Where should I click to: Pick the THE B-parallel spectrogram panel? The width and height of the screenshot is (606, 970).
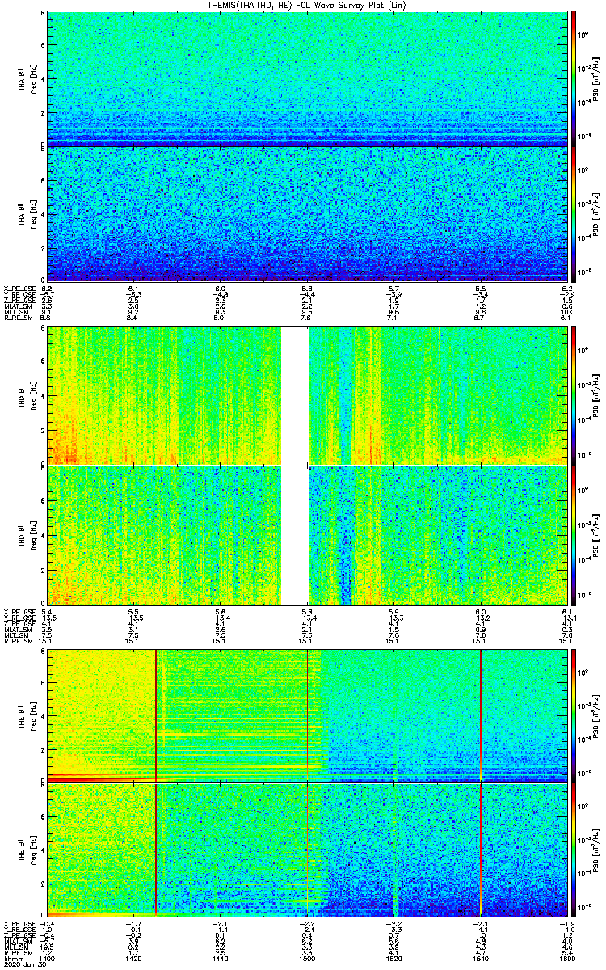tap(306, 850)
